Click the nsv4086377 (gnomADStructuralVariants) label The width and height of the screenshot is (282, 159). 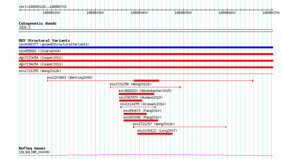[54, 44]
